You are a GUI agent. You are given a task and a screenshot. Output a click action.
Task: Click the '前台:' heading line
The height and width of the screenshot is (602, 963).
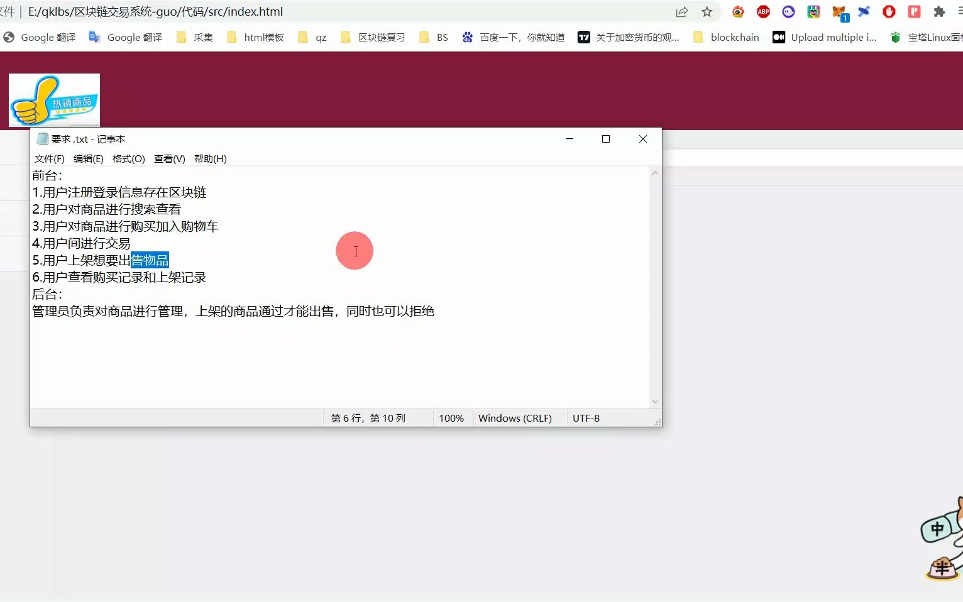[47, 175]
